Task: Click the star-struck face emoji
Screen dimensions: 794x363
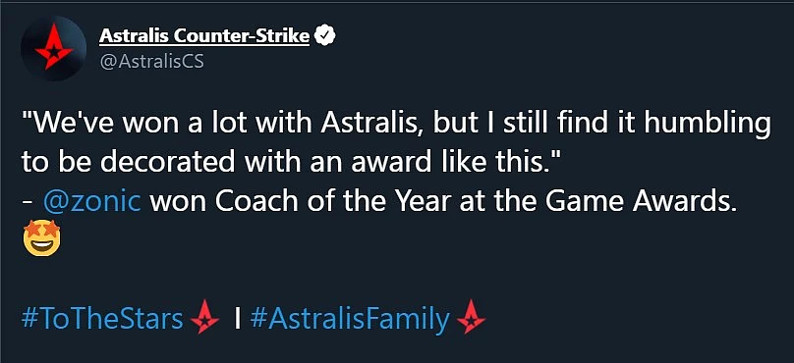Action: point(42,238)
